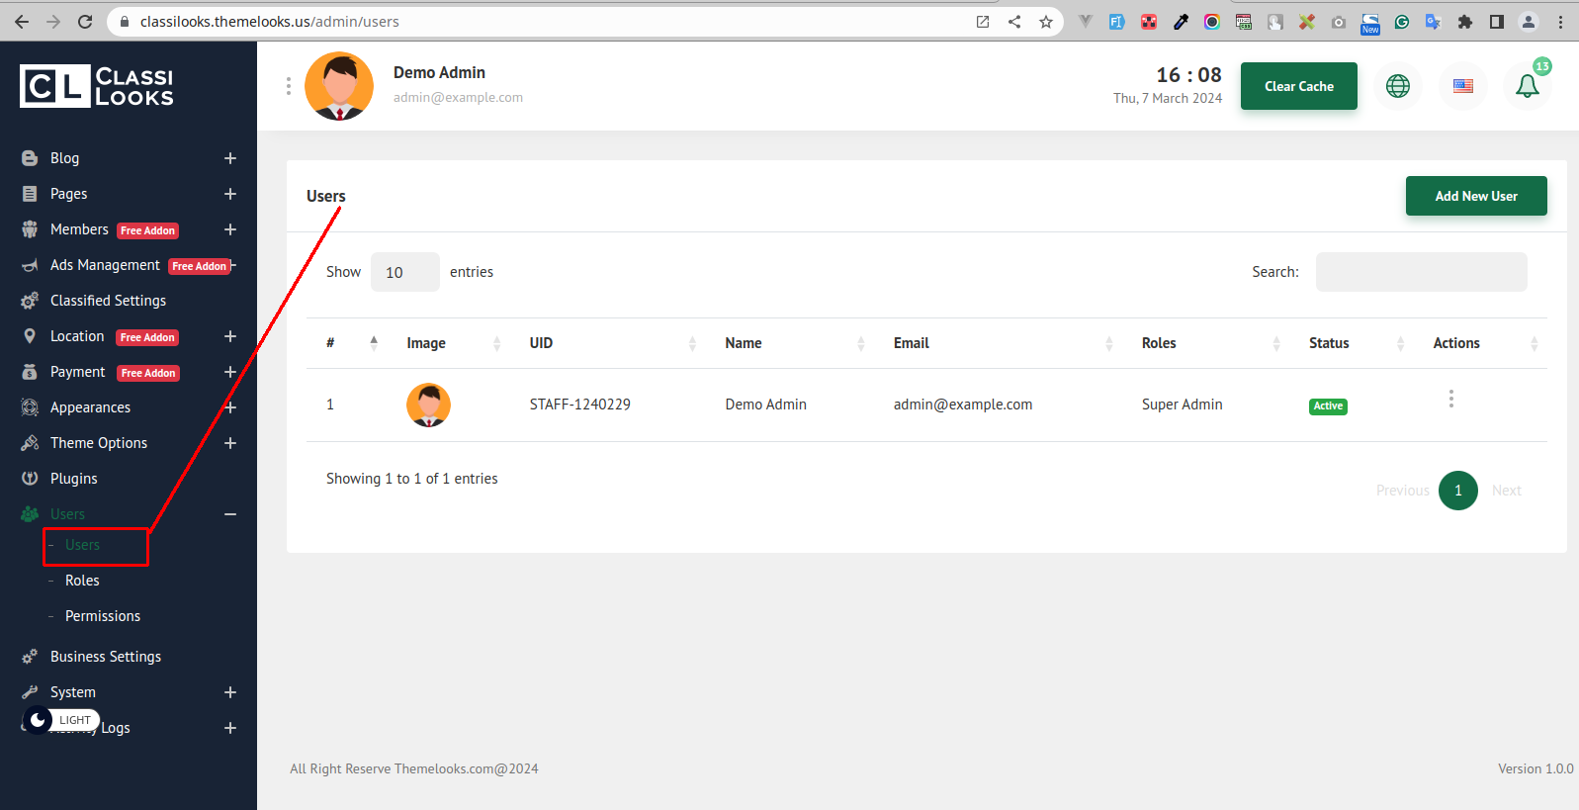Expand the Blog menu
The height and width of the screenshot is (810, 1579).
[229, 158]
